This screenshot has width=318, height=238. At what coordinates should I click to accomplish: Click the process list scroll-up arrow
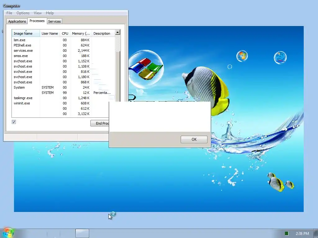[x=118, y=32]
